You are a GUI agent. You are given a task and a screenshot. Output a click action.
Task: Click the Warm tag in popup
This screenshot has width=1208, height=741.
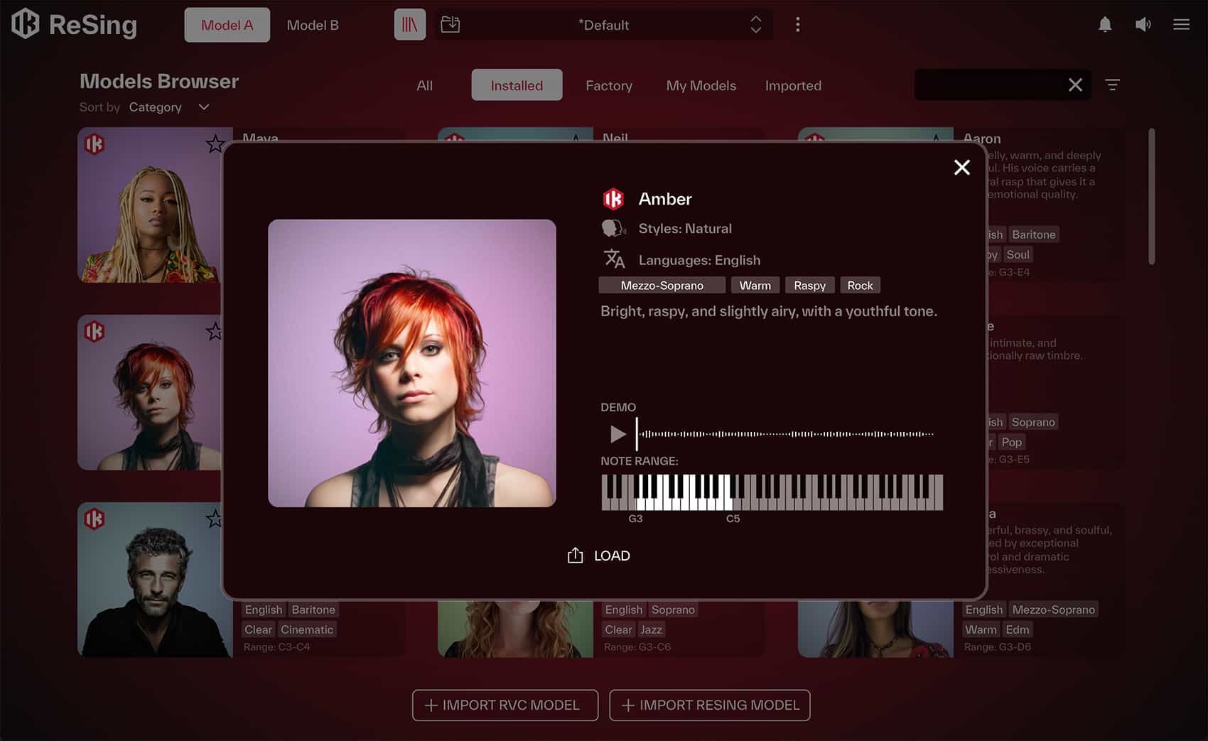coord(755,286)
